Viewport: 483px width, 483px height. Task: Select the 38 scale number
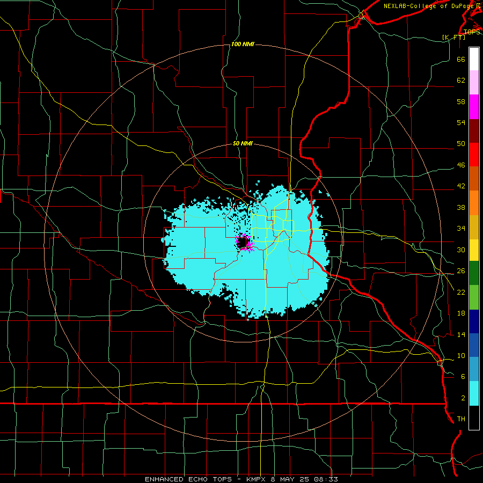tap(461, 207)
